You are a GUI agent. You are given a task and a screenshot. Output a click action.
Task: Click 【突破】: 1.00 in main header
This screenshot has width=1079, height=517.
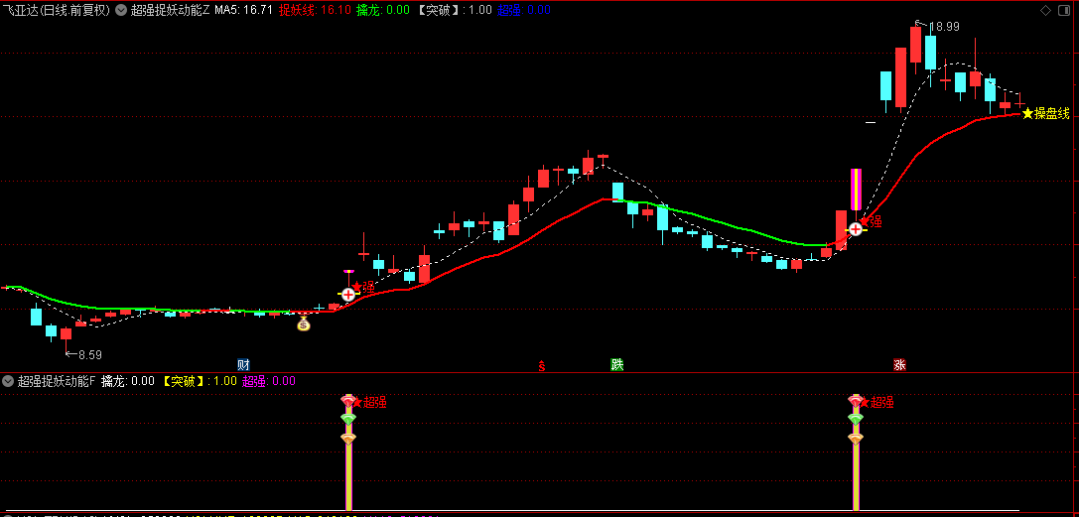[x=455, y=10]
